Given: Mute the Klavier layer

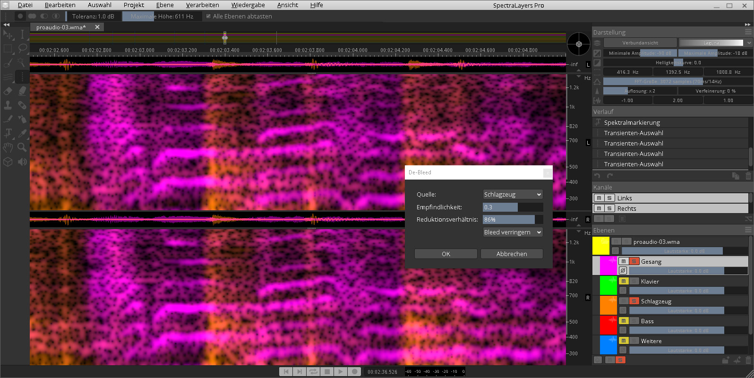Looking at the screenshot, I should (623, 281).
